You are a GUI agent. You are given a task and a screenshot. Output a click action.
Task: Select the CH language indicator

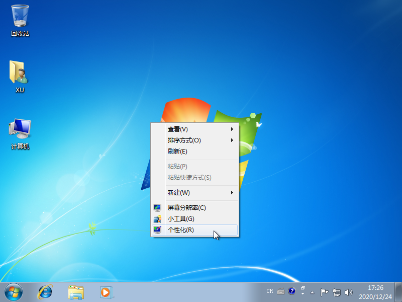[269, 291]
